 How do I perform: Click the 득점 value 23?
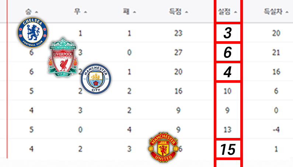point(178,33)
